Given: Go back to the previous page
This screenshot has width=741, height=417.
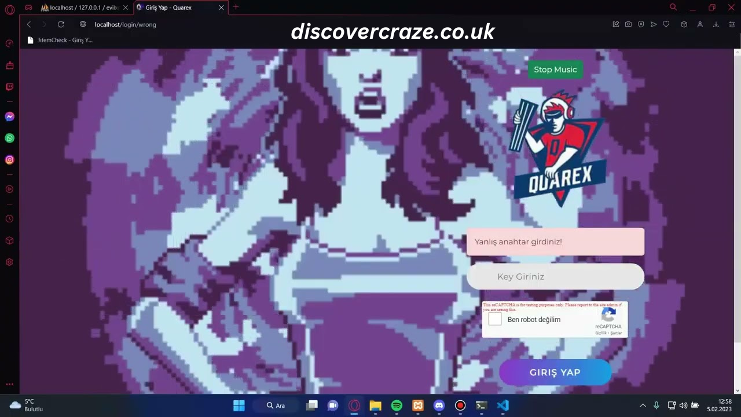Looking at the screenshot, I should click(28, 24).
